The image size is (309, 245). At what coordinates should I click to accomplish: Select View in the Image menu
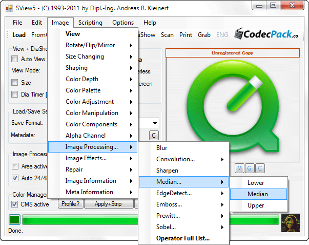93,34
